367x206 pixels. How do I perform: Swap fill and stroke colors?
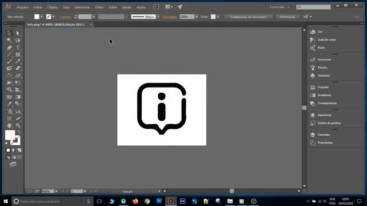pyautogui.click(x=19, y=132)
